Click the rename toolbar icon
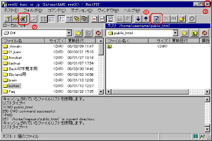 [174, 19]
